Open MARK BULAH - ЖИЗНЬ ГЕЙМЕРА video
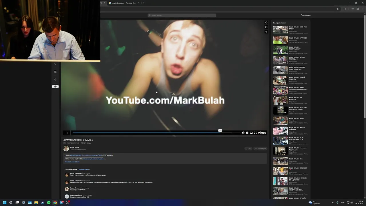 point(290,131)
